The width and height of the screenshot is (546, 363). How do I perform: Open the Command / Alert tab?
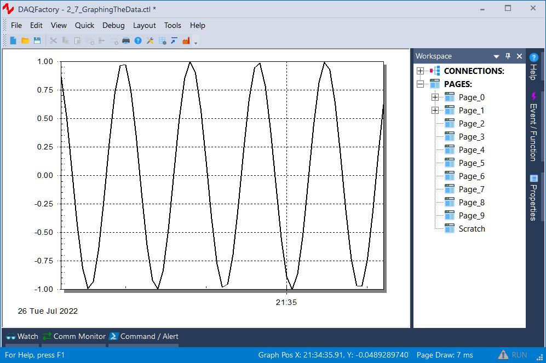(x=143, y=336)
